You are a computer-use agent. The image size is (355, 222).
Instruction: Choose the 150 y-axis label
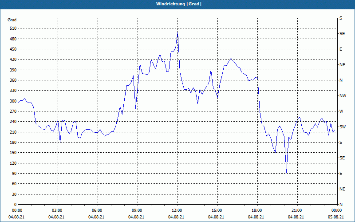pos(13,153)
